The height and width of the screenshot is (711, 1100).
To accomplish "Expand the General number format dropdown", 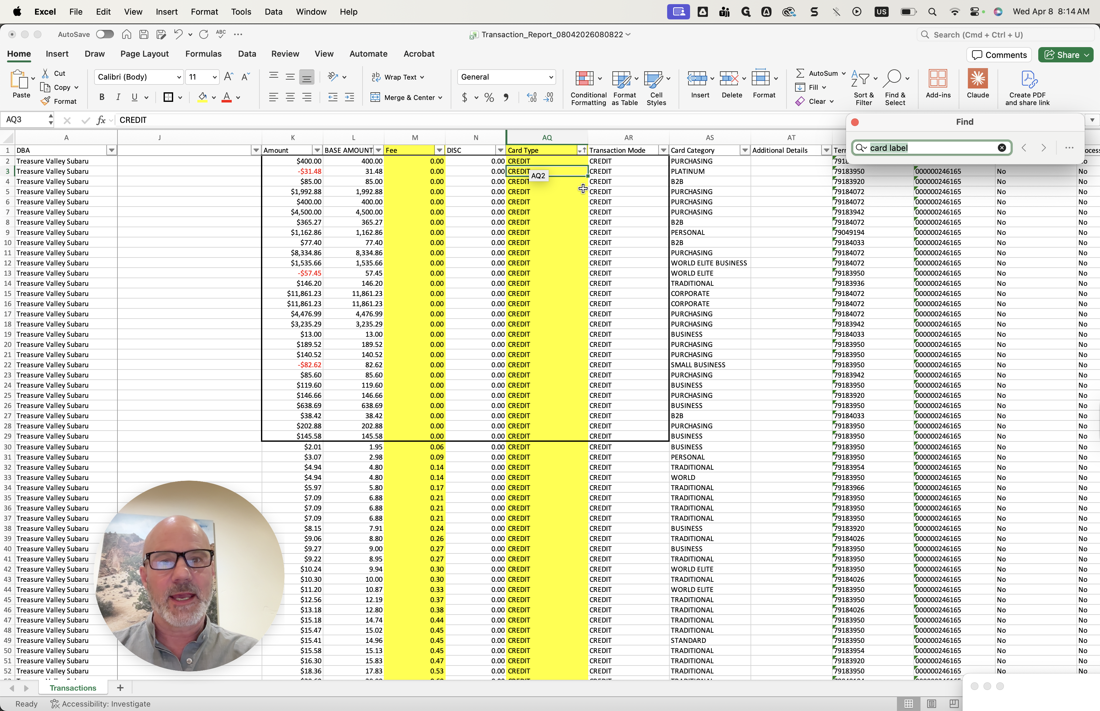I will [x=551, y=77].
